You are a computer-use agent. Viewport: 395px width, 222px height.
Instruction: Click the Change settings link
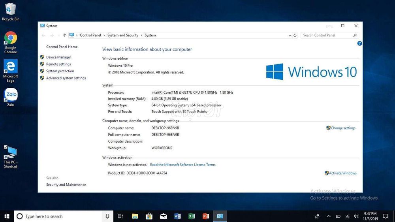coord(343,128)
